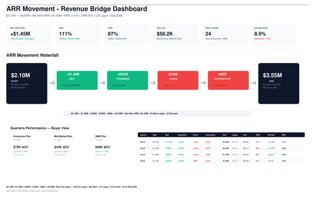
Task: Click the 111% NRR cell in first table row
Action: pyautogui.click(x=284, y=142)
